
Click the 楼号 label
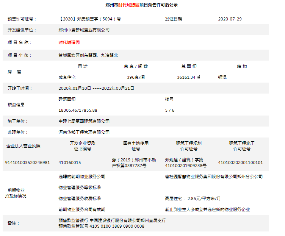[x=169, y=99]
